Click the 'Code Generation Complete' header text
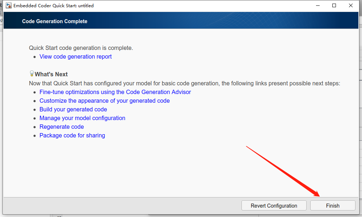The height and width of the screenshot is (217, 362). [55, 21]
